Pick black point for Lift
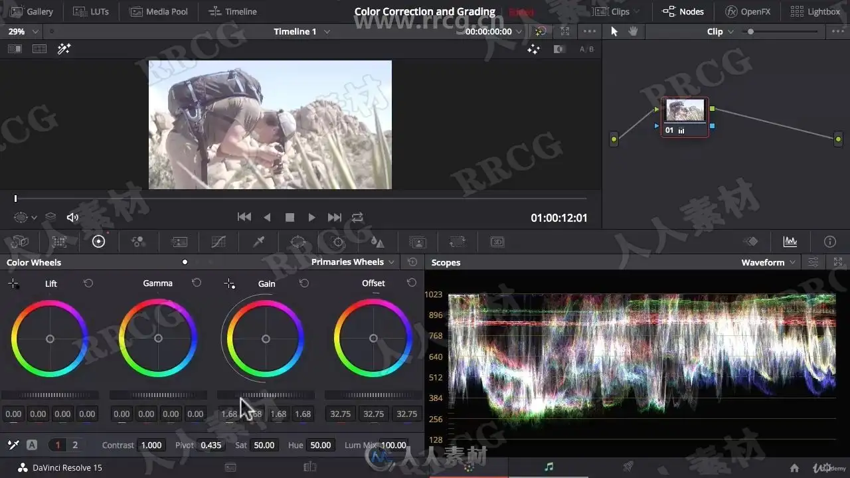This screenshot has width=850, height=478. (13, 283)
